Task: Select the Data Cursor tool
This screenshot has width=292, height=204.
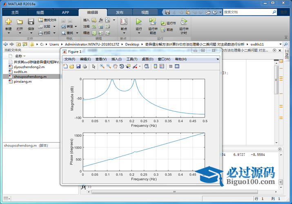Action: pos(128,66)
